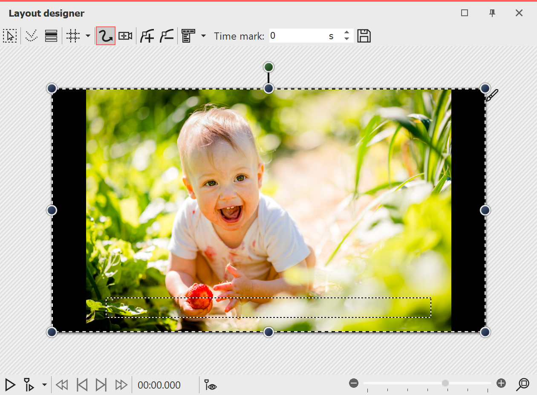The height and width of the screenshot is (395, 537).
Task: Skip to the next keyframe
Action: tap(101, 385)
